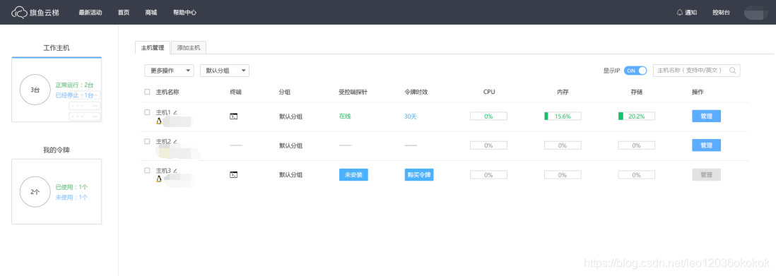Click the 令牌时效 column header

pyautogui.click(x=416, y=92)
